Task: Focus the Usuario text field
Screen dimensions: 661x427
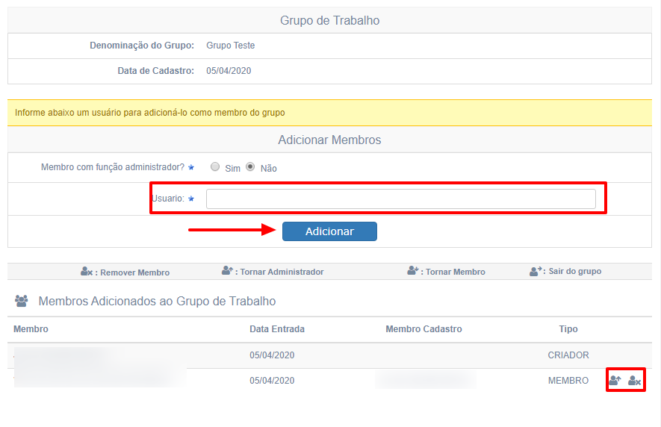Action: pos(400,199)
